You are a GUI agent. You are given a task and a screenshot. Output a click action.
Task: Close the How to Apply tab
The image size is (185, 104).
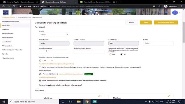(37, 2)
